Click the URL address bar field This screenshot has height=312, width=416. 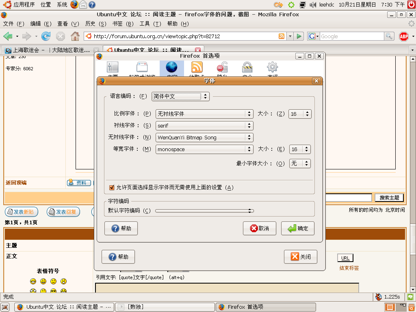coord(185,36)
